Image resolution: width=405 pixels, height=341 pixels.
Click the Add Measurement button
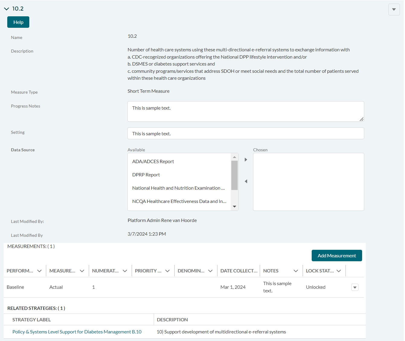pyautogui.click(x=336, y=256)
